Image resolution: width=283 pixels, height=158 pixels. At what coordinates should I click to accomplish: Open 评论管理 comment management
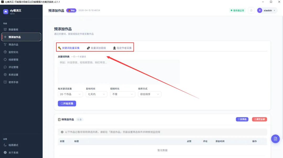tap(16, 67)
